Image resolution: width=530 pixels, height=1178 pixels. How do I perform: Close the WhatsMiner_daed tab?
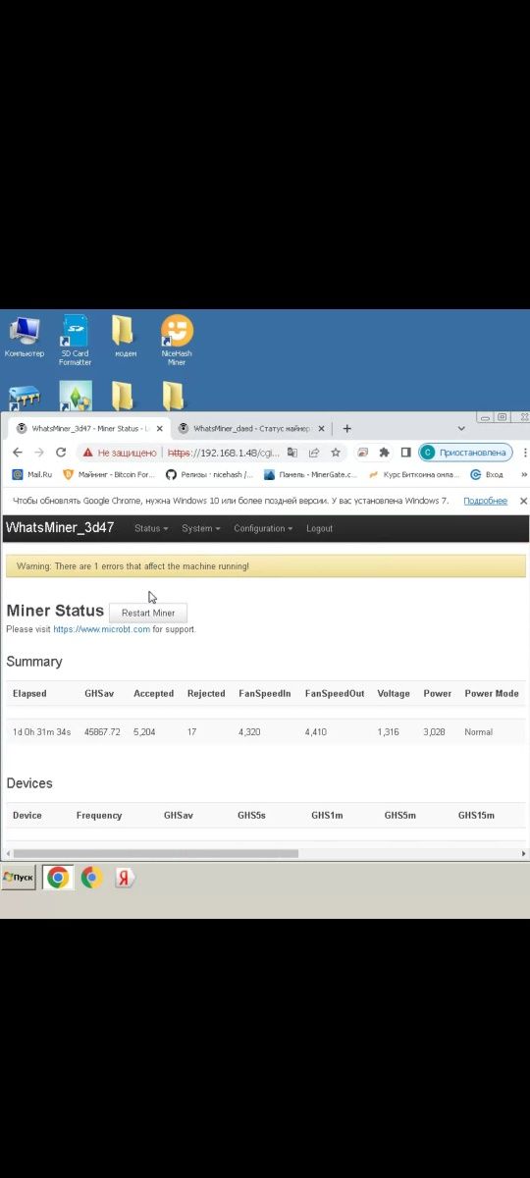321,429
